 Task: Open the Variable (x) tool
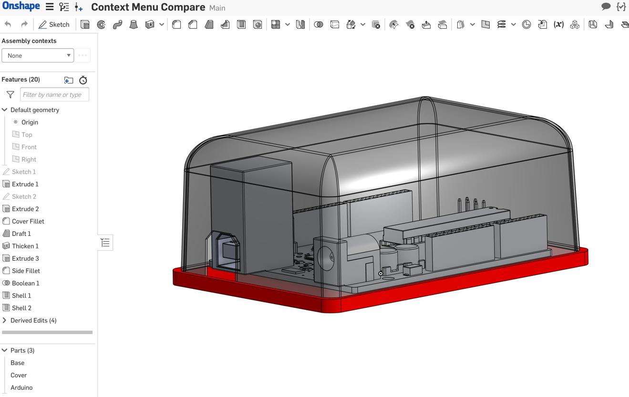pyautogui.click(x=558, y=24)
